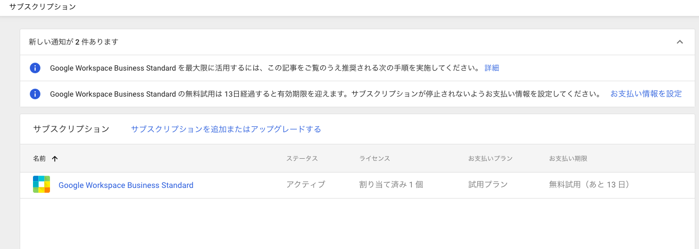699x249 pixels.
Task: Click the サブスクリプション page title at top
Action: pos(43,7)
